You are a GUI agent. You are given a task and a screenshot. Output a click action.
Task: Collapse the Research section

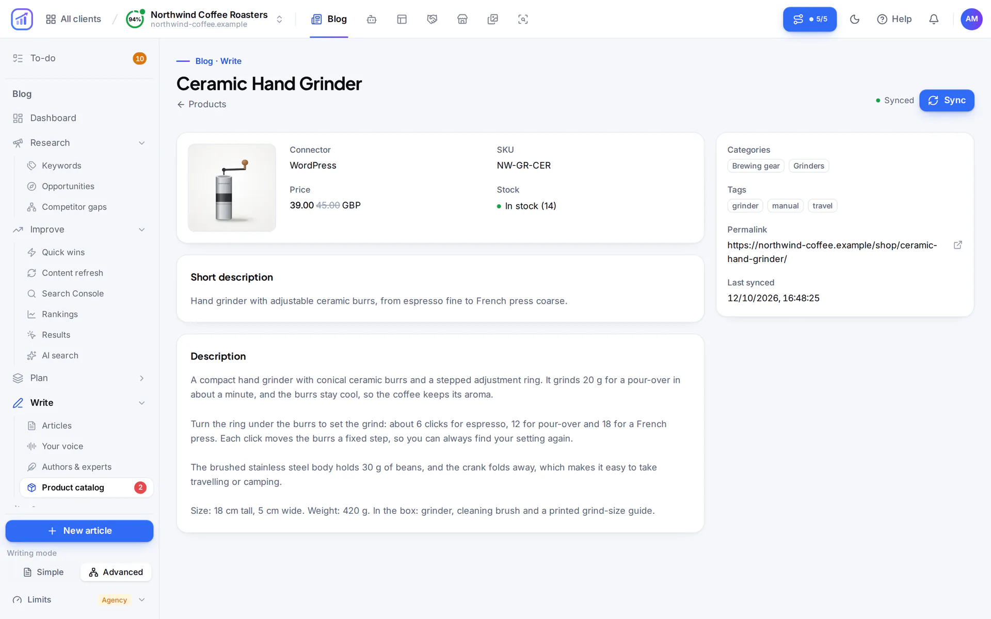pos(79,143)
